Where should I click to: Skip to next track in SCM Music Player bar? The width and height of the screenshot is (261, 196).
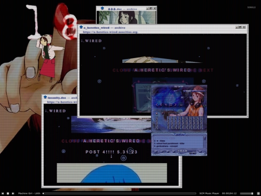coord(13,193)
